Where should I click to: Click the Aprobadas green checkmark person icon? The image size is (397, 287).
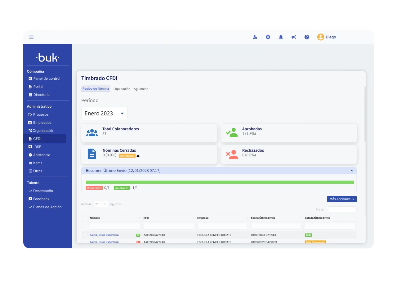232,132
